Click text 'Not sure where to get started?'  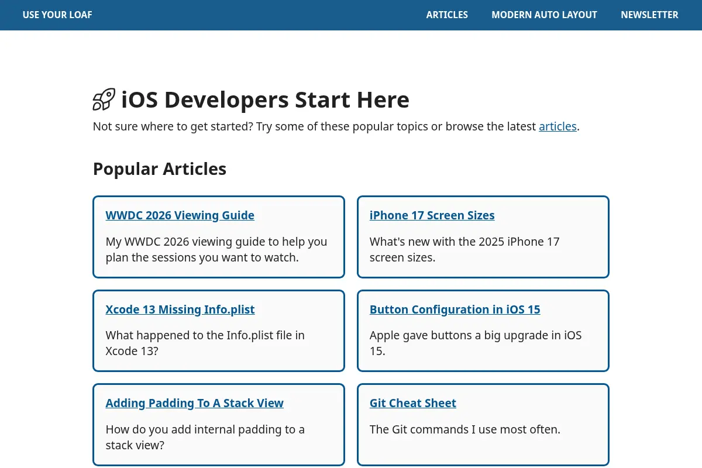(x=173, y=126)
